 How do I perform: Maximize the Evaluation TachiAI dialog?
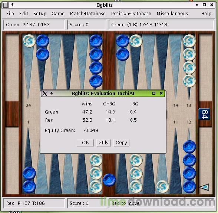(x=154, y=93)
